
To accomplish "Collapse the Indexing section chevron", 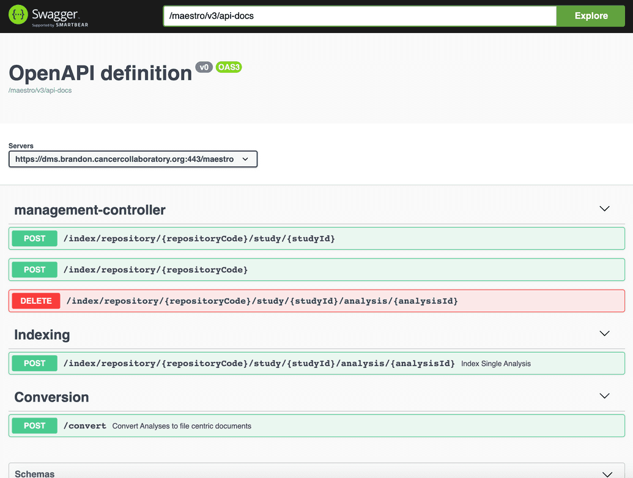I will point(604,334).
